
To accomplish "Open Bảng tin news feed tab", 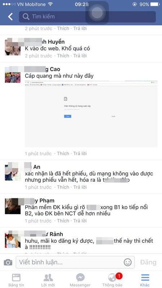I will point(16,280).
